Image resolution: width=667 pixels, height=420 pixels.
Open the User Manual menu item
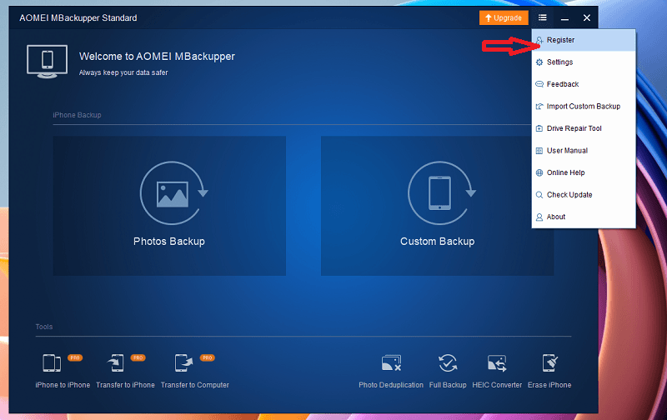567,151
